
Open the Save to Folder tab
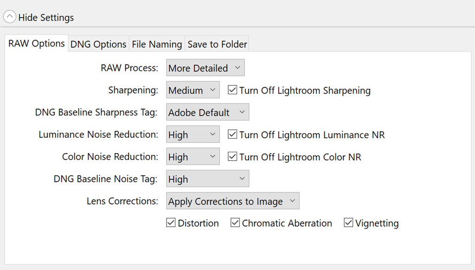point(217,44)
